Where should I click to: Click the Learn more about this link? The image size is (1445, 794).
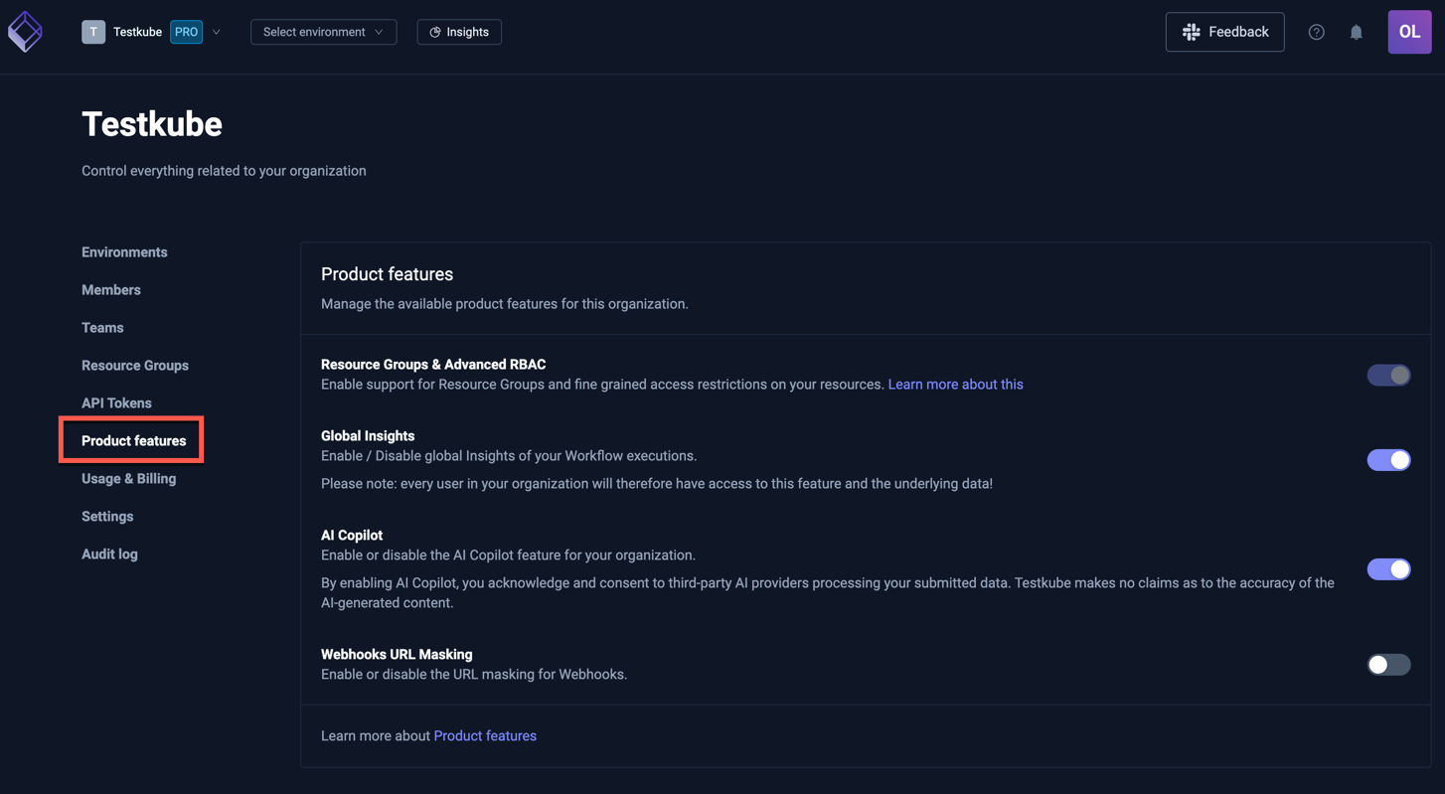[955, 383]
